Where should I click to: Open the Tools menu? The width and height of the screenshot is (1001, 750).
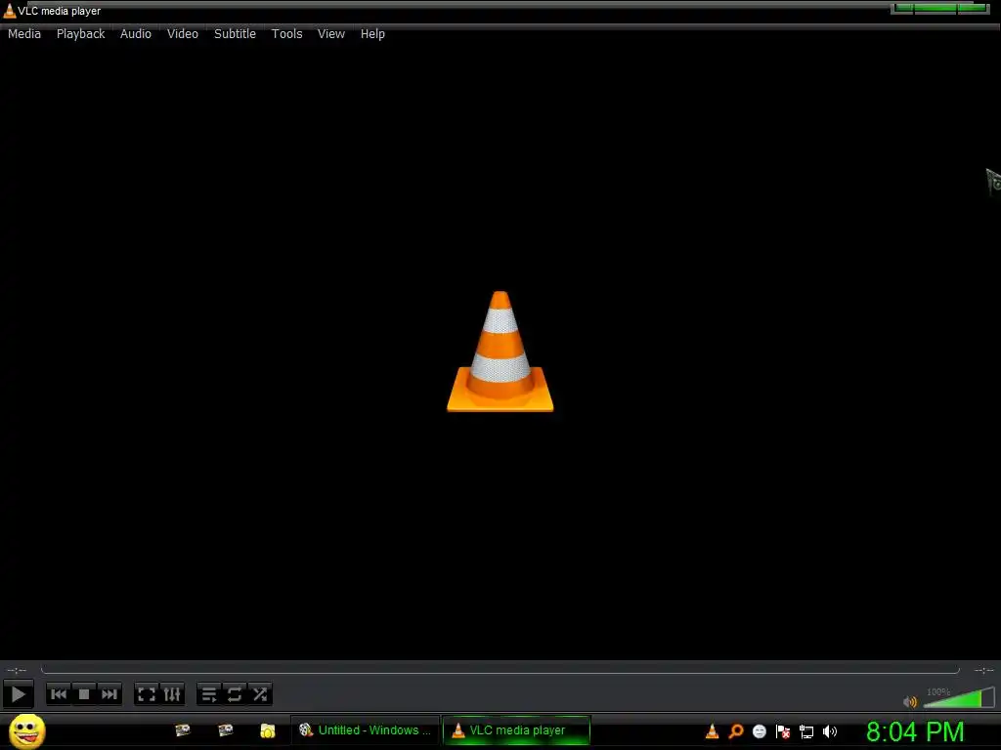[x=286, y=34]
